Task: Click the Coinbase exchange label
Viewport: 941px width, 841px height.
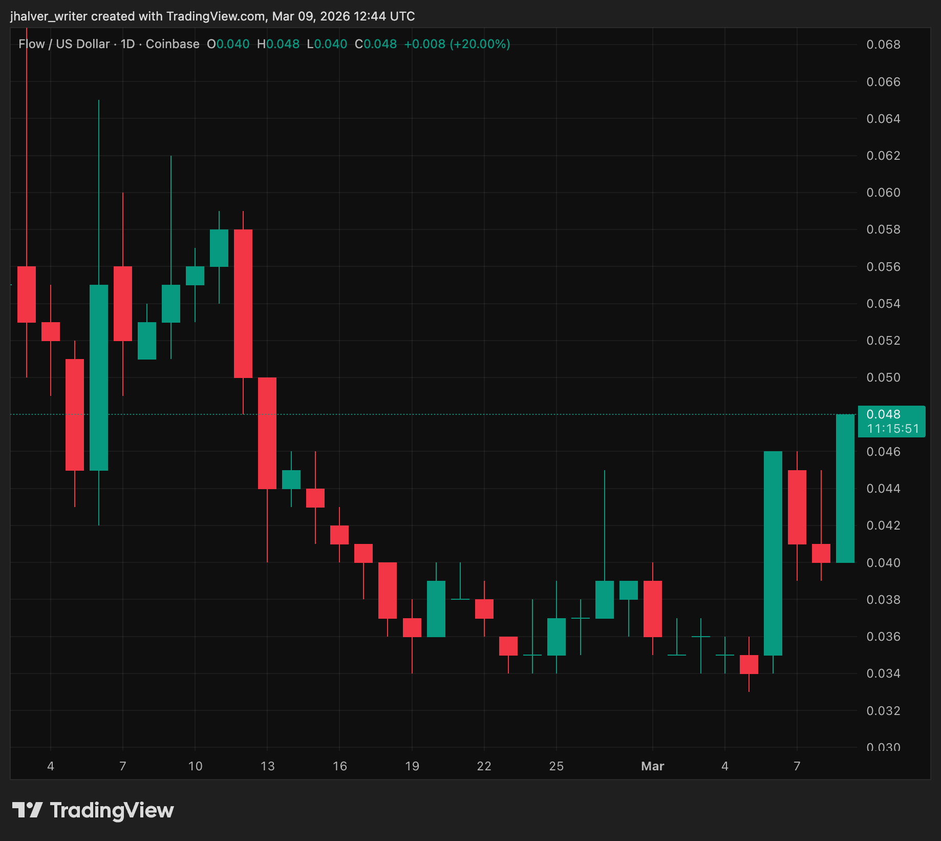Action: (173, 44)
